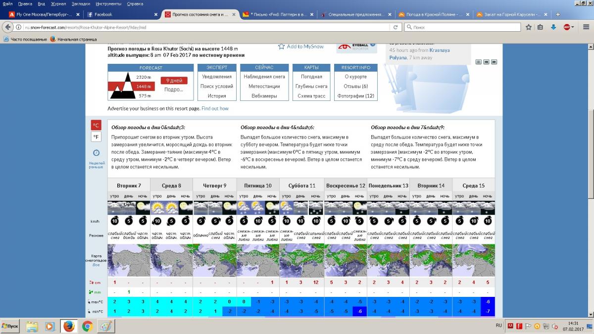The width and height of the screenshot is (594, 334).
Task: Switch to Погода в Красной Поляне tab
Action: [x=434, y=14]
